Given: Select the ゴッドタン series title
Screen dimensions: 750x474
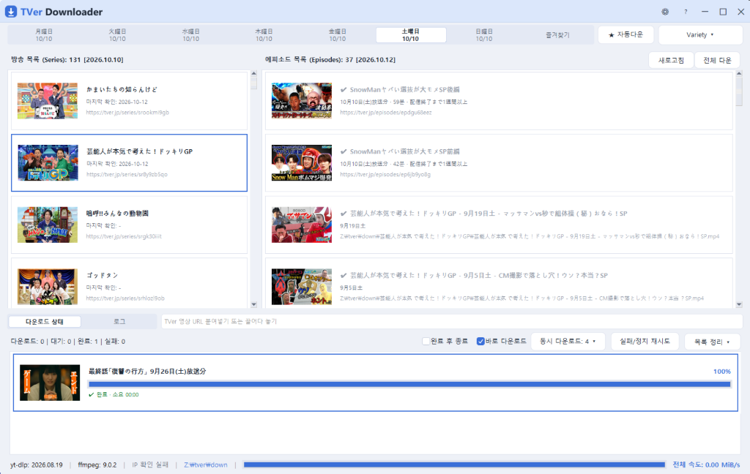Looking at the screenshot, I should pyautogui.click(x=102, y=276).
